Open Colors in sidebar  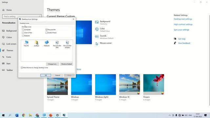9,37
